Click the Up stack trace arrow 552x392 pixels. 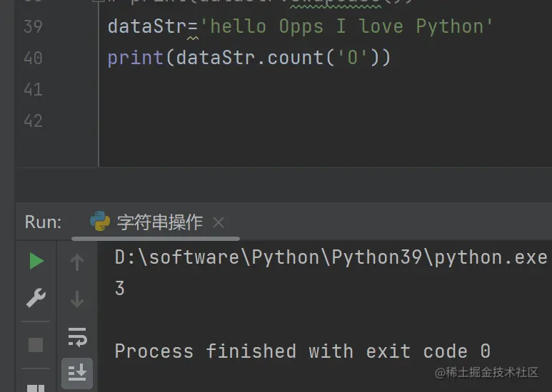coord(77,263)
